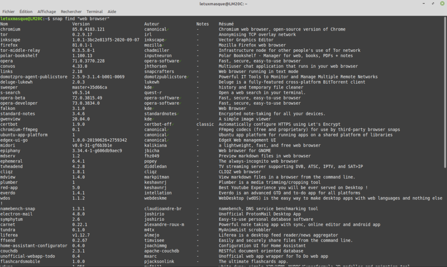Image resolution: width=447 pixels, height=267 pixels.
Task: Open the Affichage menu
Action: pos(47,11)
